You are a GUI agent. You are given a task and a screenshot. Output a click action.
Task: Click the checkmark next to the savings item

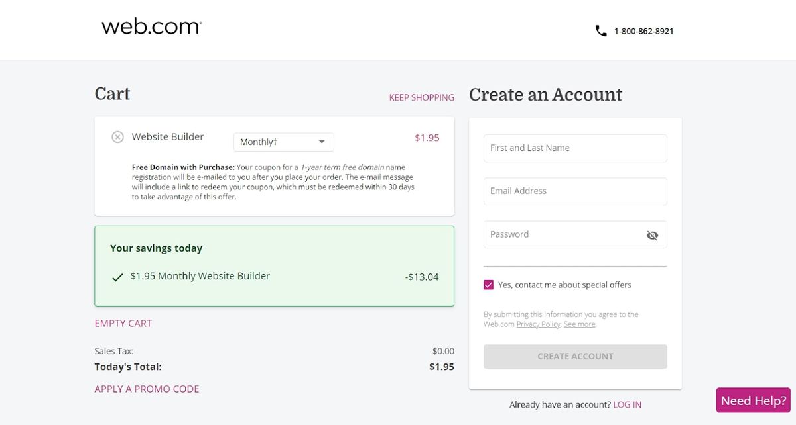pos(117,276)
